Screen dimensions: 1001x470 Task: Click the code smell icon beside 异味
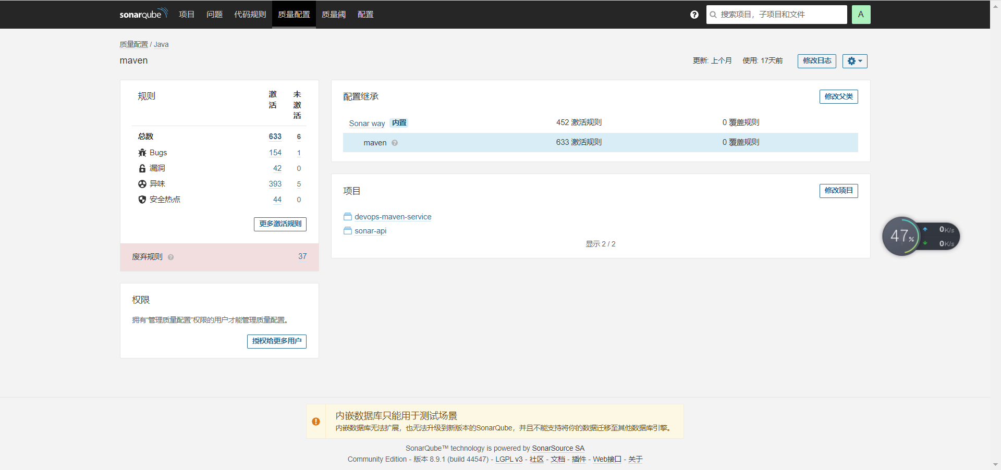click(x=142, y=183)
